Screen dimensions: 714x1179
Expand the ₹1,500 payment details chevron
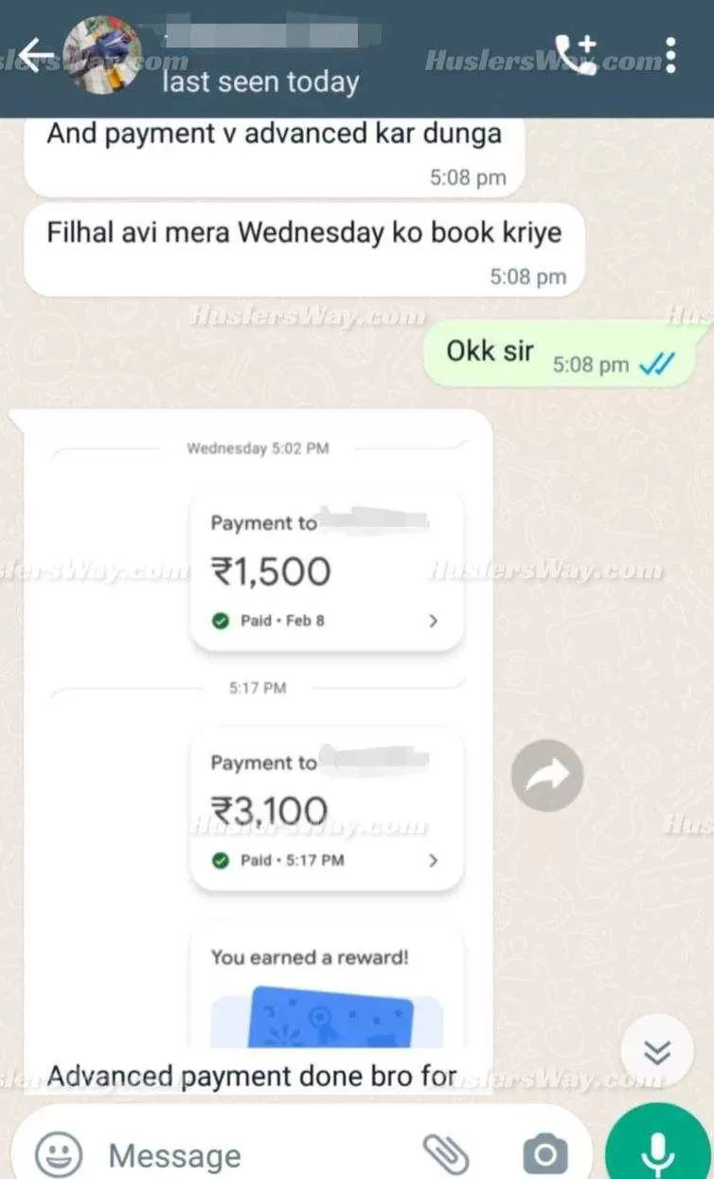coord(434,621)
